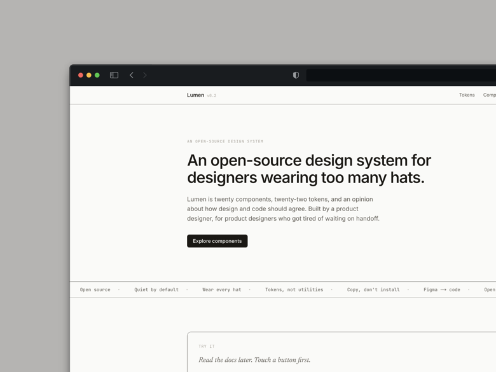This screenshot has height=372, width=496.
Task: Click the v0.2 version label
Action: [x=212, y=95]
